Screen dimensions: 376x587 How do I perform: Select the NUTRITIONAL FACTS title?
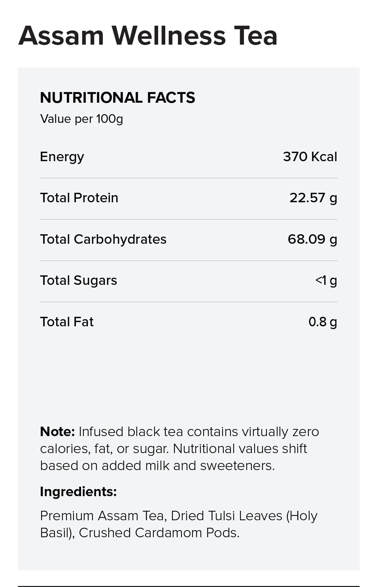pyautogui.click(x=117, y=98)
